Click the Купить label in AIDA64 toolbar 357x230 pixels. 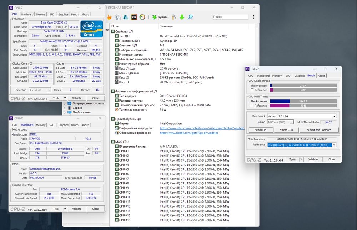[x=163, y=17]
